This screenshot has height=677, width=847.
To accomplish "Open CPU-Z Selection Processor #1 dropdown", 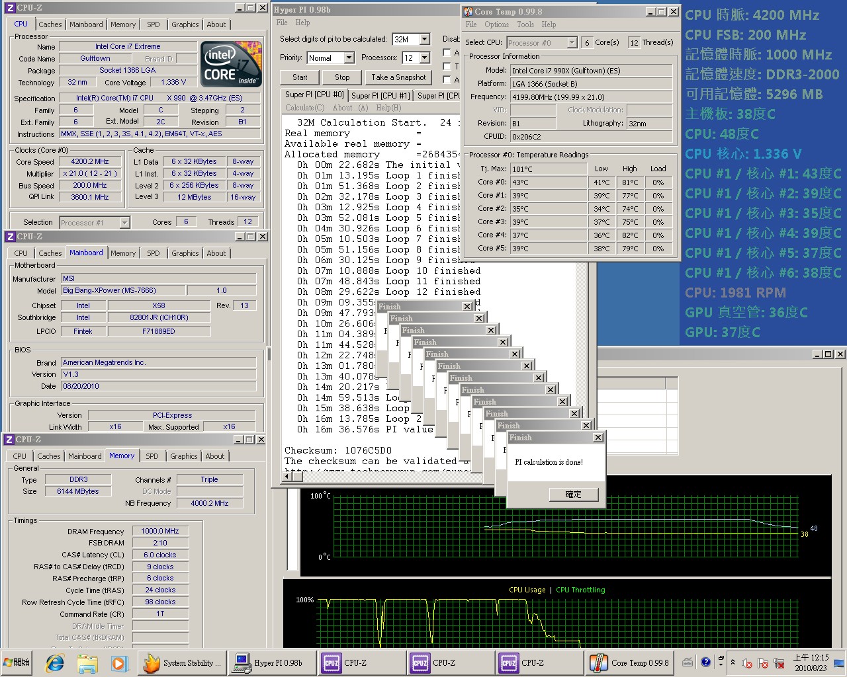I will tap(125, 223).
